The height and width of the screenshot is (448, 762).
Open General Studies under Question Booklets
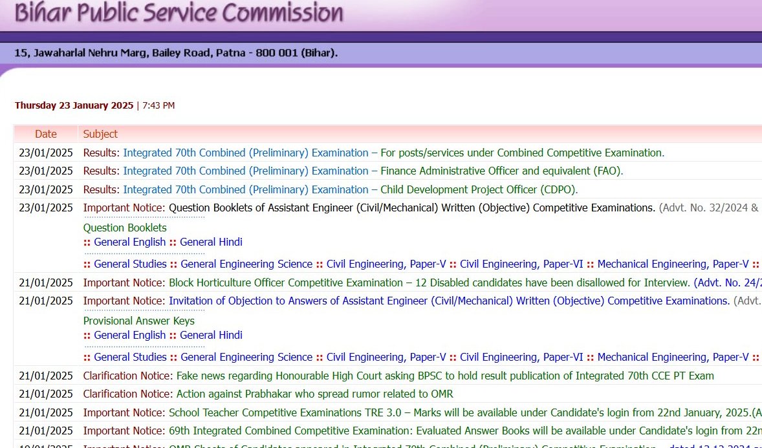pos(130,264)
